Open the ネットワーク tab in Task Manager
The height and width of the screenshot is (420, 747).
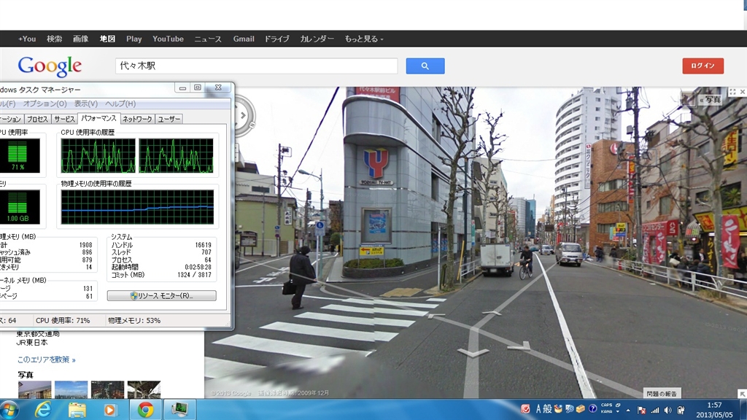pyautogui.click(x=137, y=119)
